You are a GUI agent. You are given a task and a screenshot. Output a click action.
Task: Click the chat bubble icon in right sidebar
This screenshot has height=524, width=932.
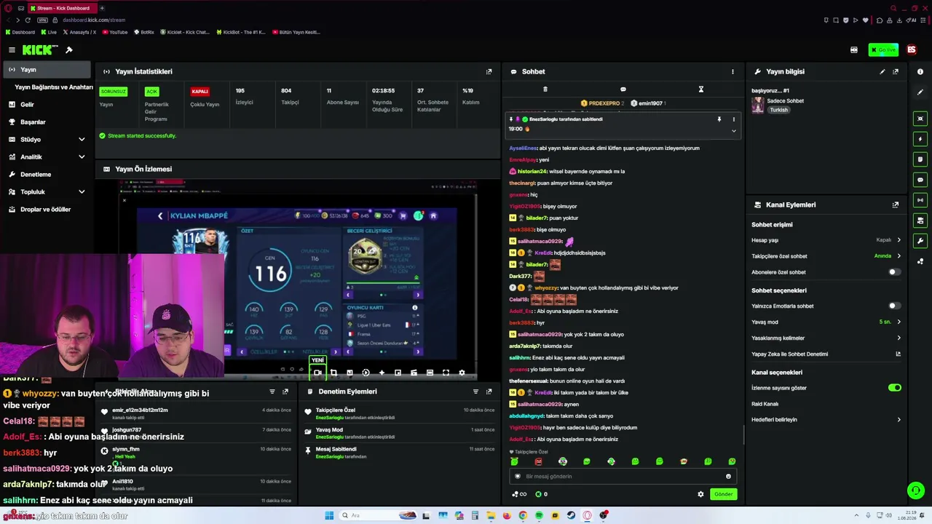pos(920,180)
